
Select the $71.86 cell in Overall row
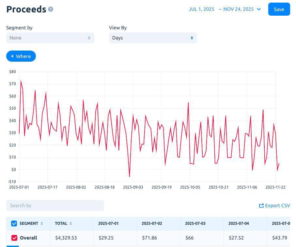click(x=149, y=238)
